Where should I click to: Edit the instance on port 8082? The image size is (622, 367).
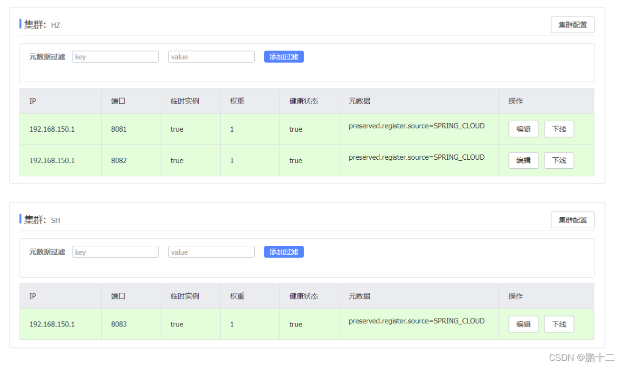tap(523, 160)
